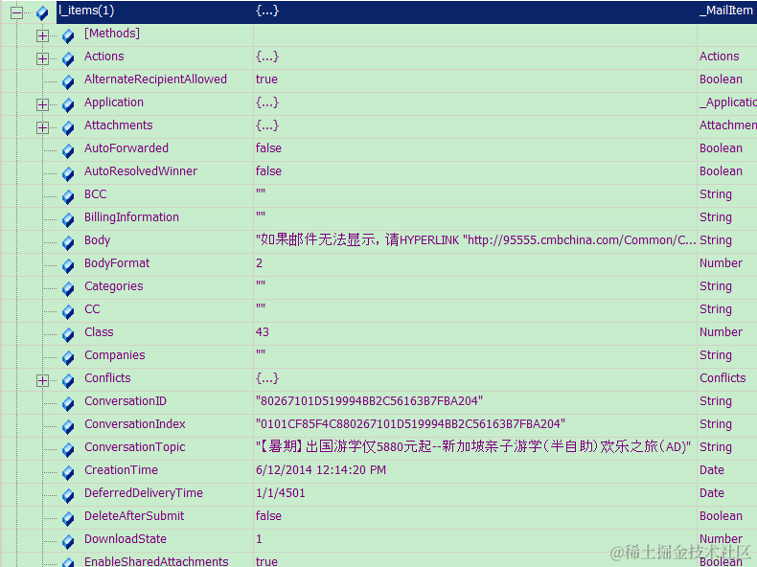Expand the Actions property node
The height and width of the screenshot is (567, 757).
(x=42, y=58)
